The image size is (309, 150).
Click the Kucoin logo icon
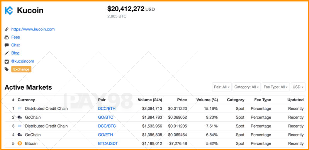tap(9, 10)
